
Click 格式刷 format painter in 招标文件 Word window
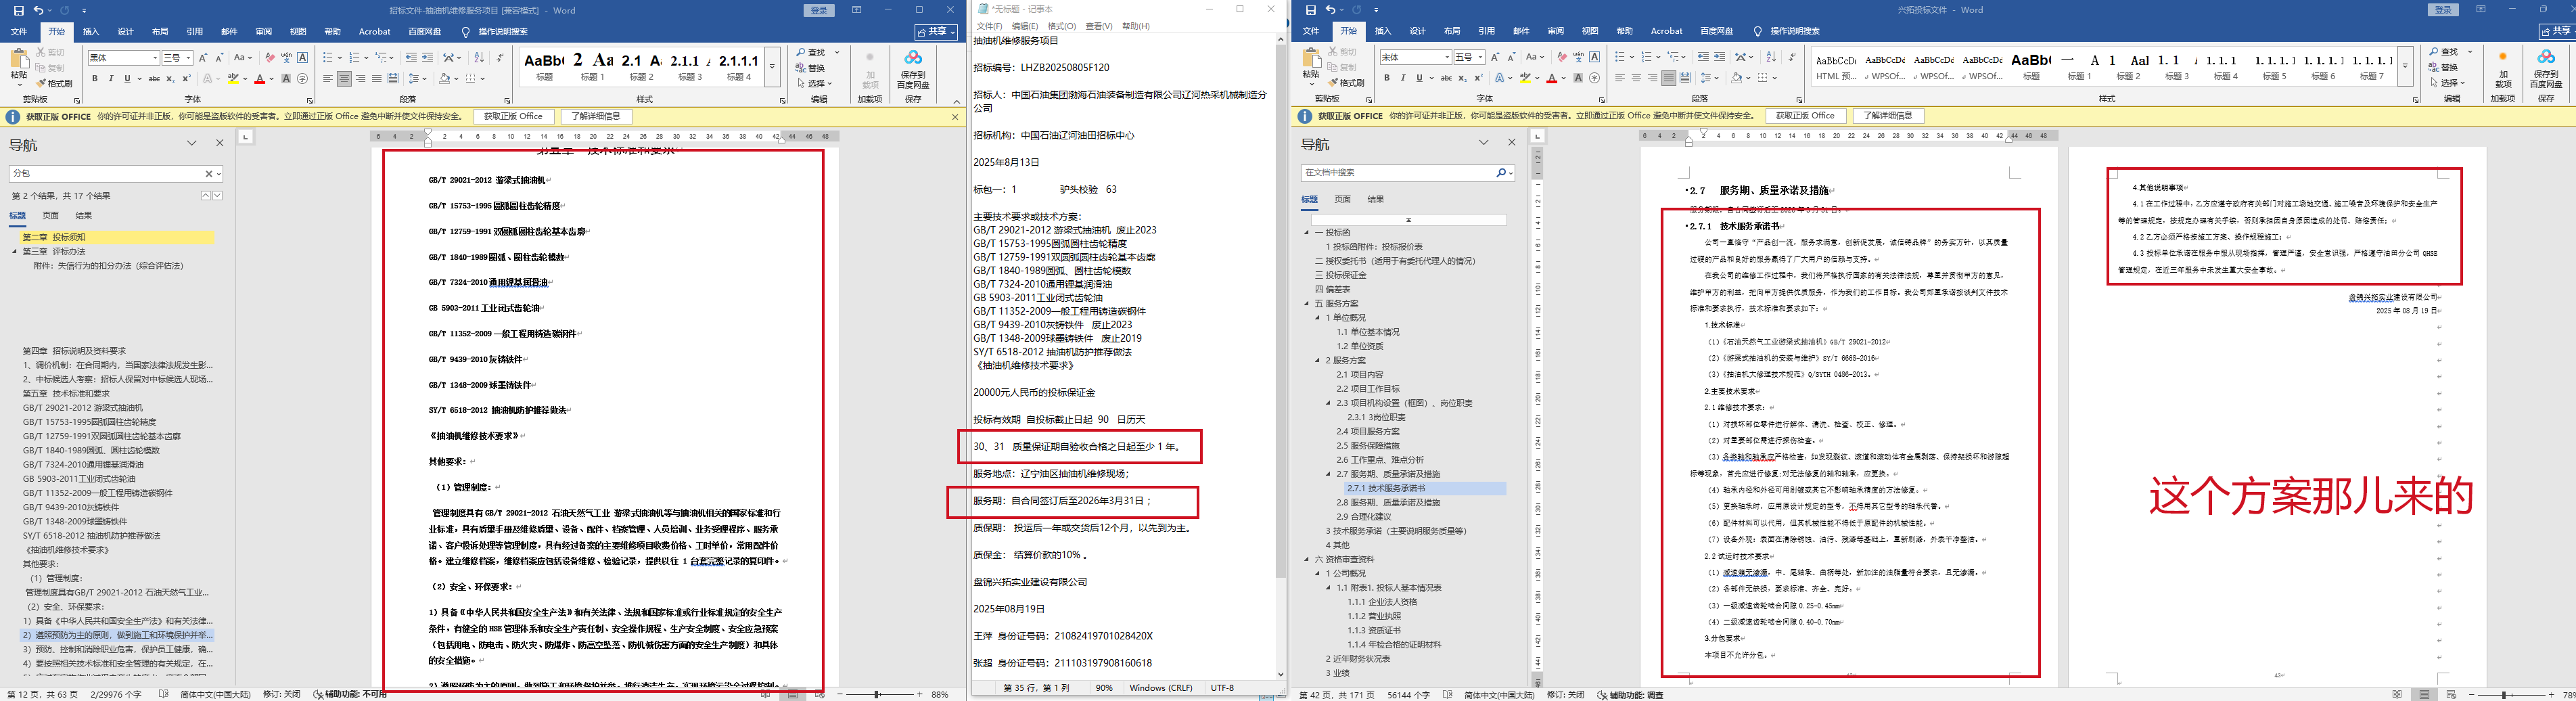click(55, 83)
